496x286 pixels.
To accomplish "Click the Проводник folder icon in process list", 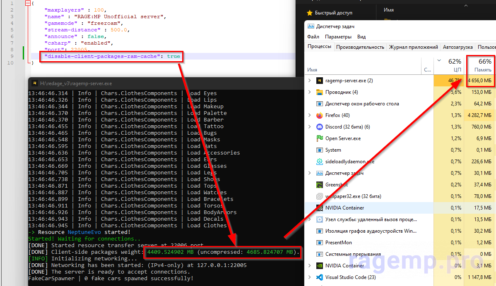I will pos(320,92).
